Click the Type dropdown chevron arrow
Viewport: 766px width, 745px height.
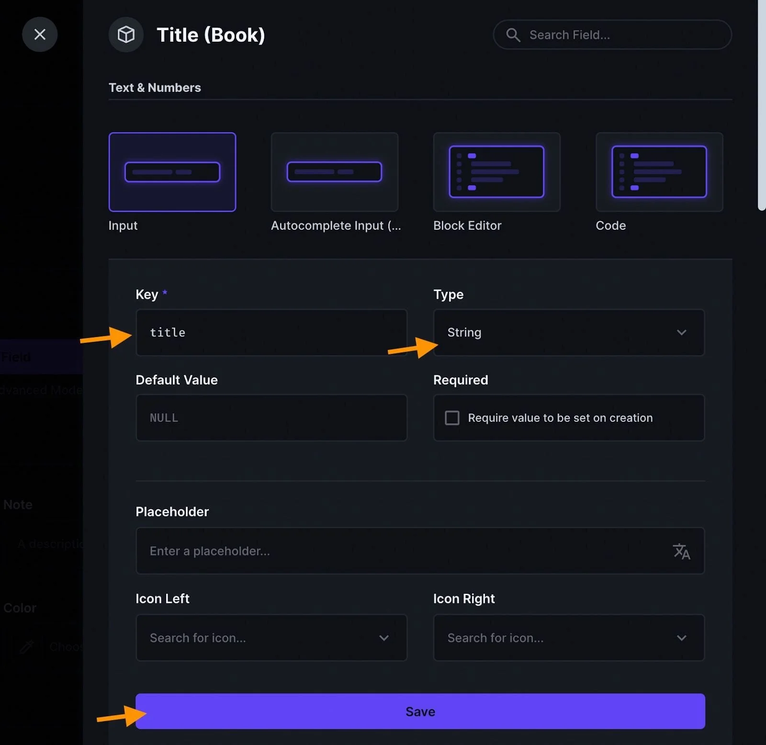coord(681,333)
